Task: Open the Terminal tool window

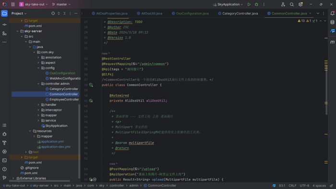Action: [x=4, y=160]
